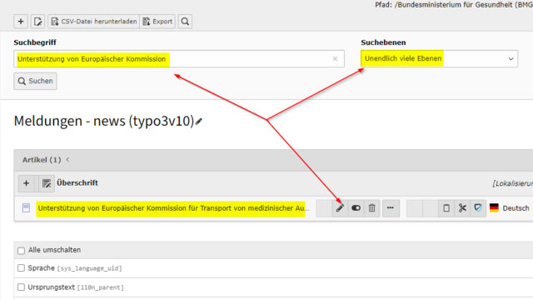Cut the article with scissors icon
Screen dimensions: 533x300
(462, 207)
